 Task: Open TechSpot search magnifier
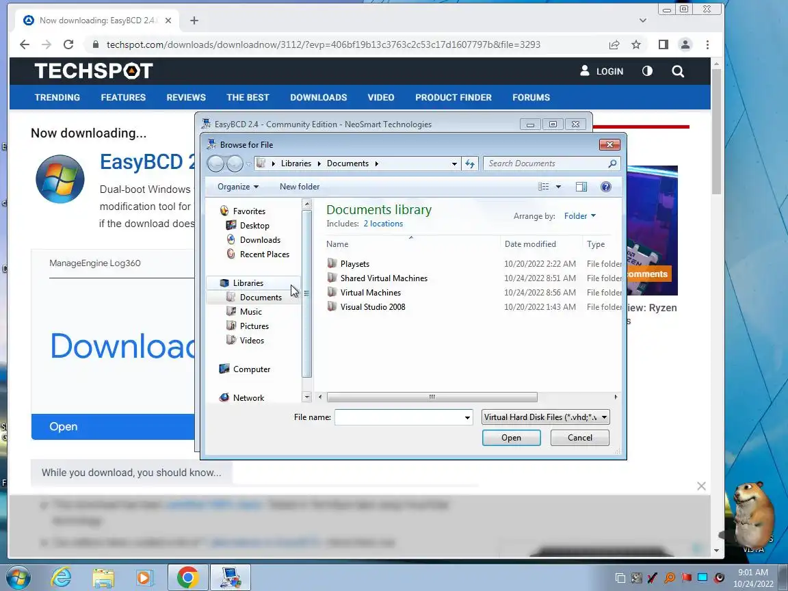(x=678, y=71)
